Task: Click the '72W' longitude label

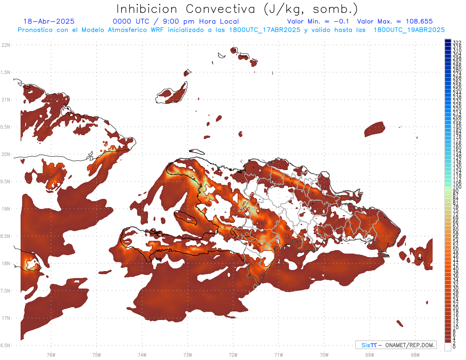Action: point(233,355)
